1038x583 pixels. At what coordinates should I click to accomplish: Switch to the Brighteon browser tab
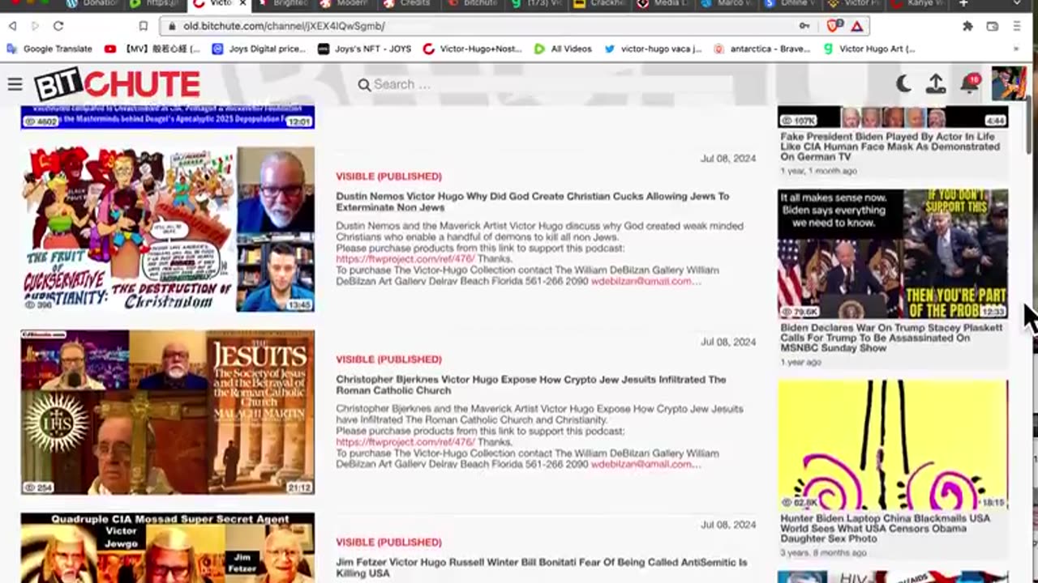282,4
